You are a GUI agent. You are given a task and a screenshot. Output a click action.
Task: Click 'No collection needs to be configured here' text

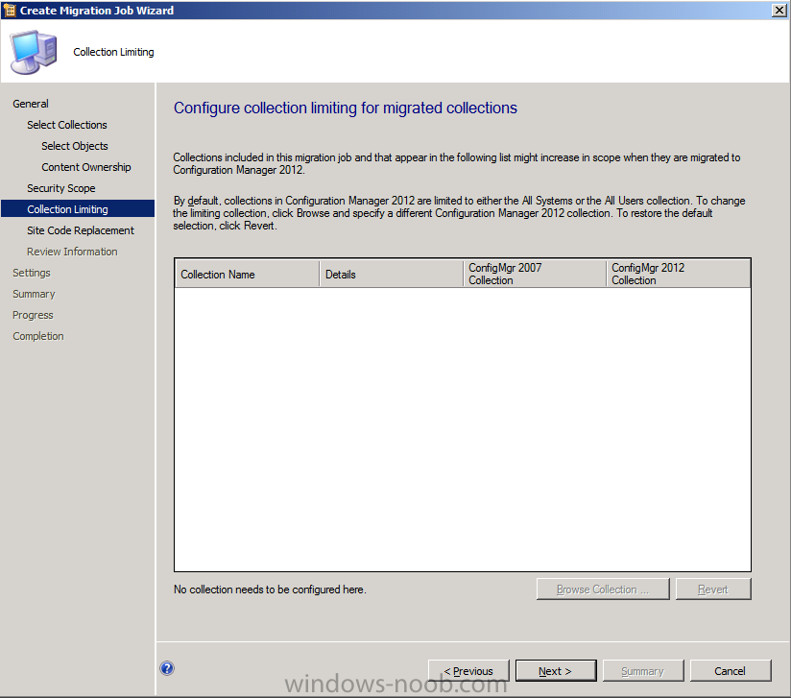tap(270, 589)
